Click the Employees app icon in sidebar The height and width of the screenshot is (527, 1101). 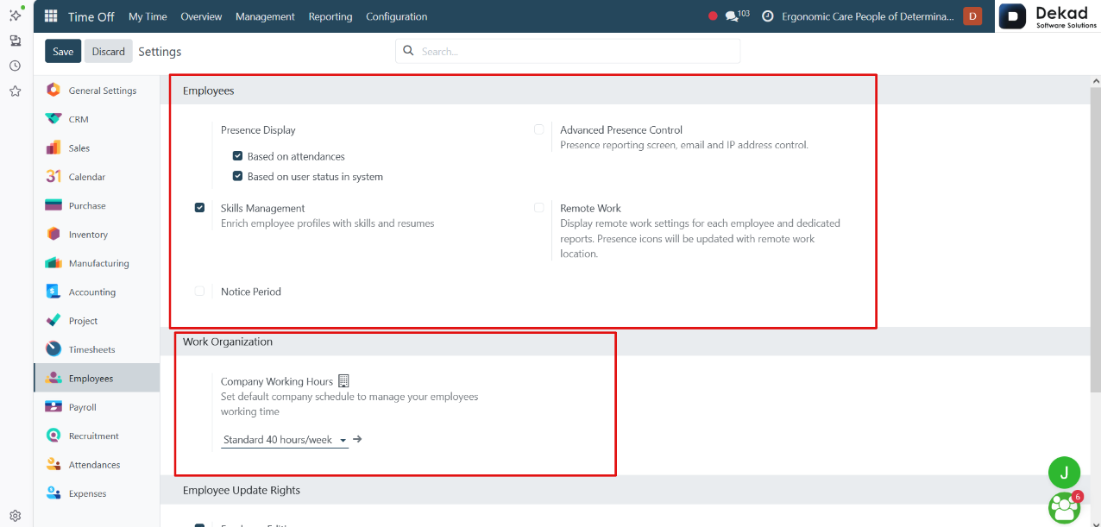pyautogui.click(x=53, y=378)
